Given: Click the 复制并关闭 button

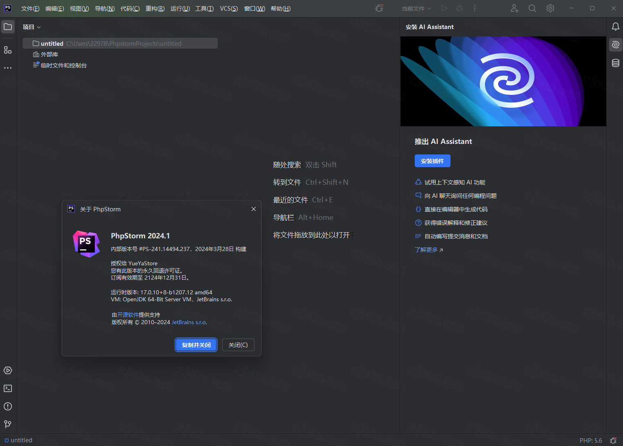Looking at the screenshot, I should point(196,345).
